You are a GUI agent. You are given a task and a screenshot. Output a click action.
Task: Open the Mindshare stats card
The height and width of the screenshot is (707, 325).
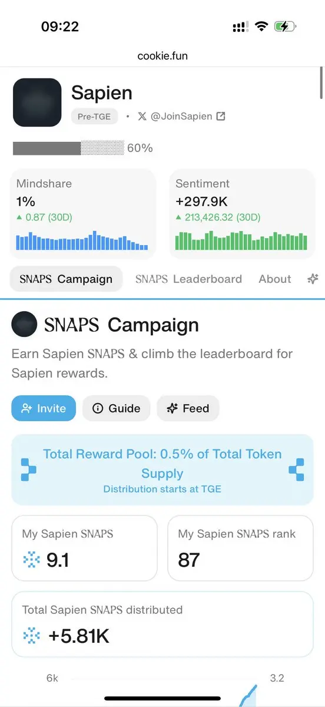(x=82, y=214)
